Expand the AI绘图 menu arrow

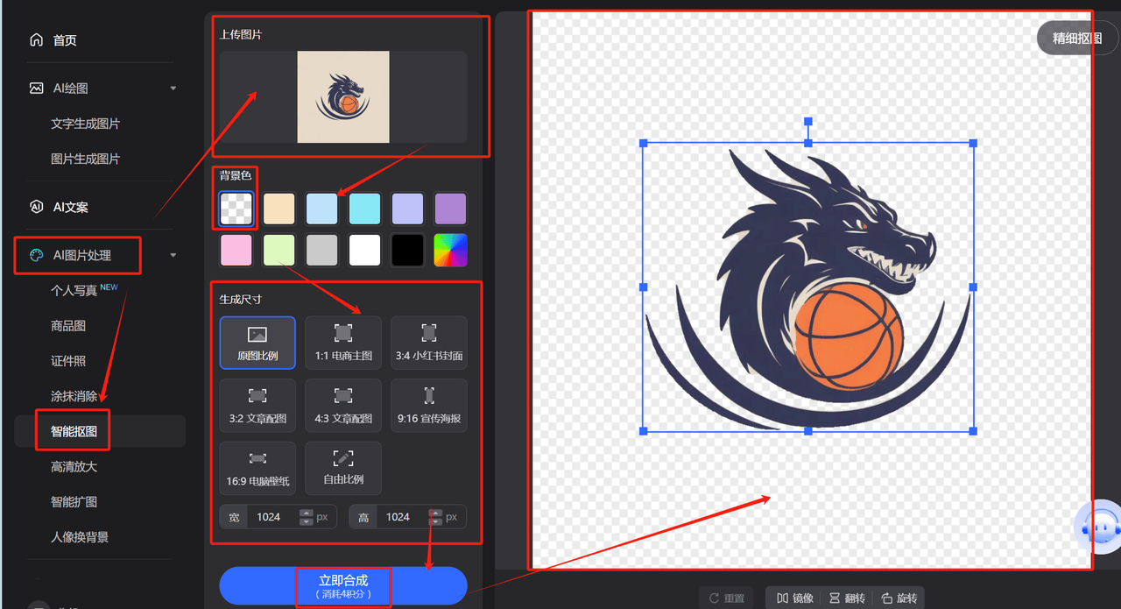point(173,89)
